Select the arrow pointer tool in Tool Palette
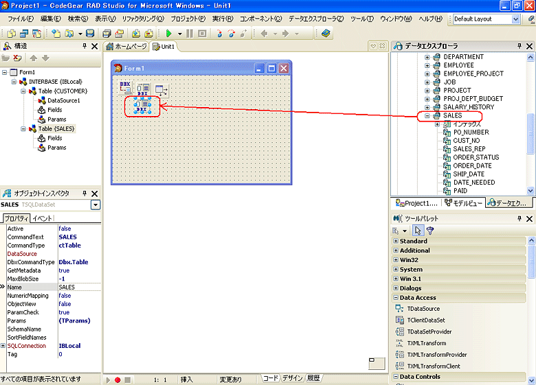The image size is (536, 385). tap(418, 231)
